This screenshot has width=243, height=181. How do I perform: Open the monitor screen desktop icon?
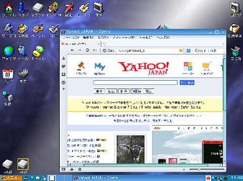pos(98,7)
